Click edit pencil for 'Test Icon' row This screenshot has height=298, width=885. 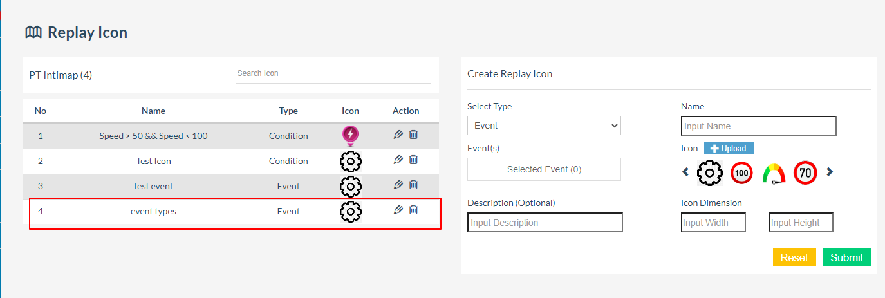coord(398,160)
